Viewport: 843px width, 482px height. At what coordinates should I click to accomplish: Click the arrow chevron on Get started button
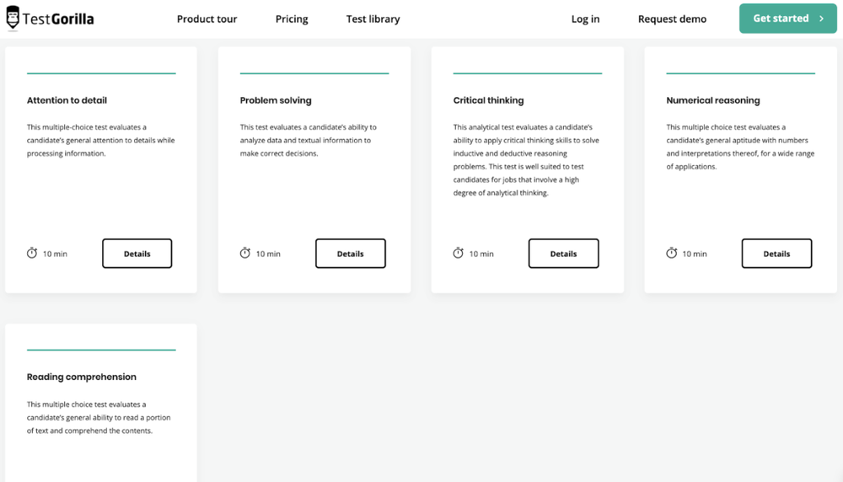pyautogui.click(x=821, y=19)
